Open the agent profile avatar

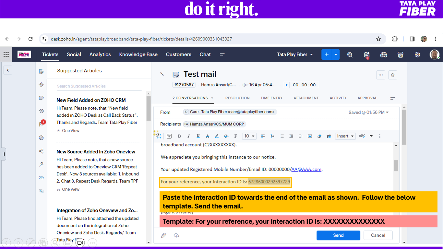click(435, 54)
